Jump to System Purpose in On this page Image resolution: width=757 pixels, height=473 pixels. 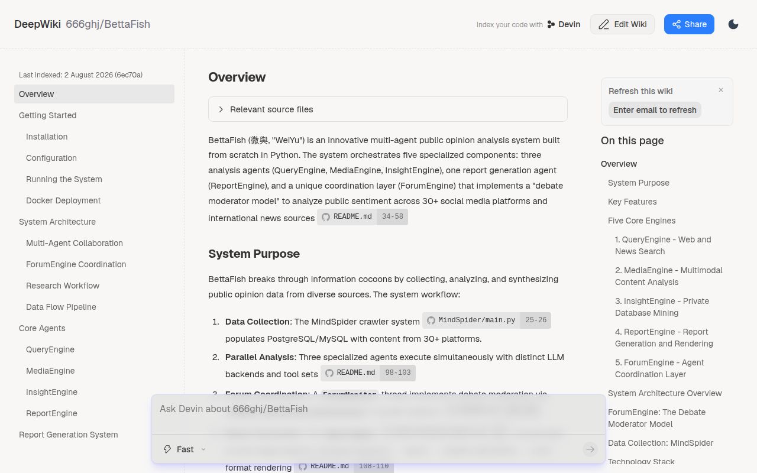(x=639, y=183)
